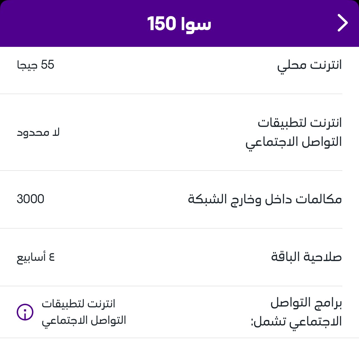Tap the 3000 call minutes value

coord(31,199)
